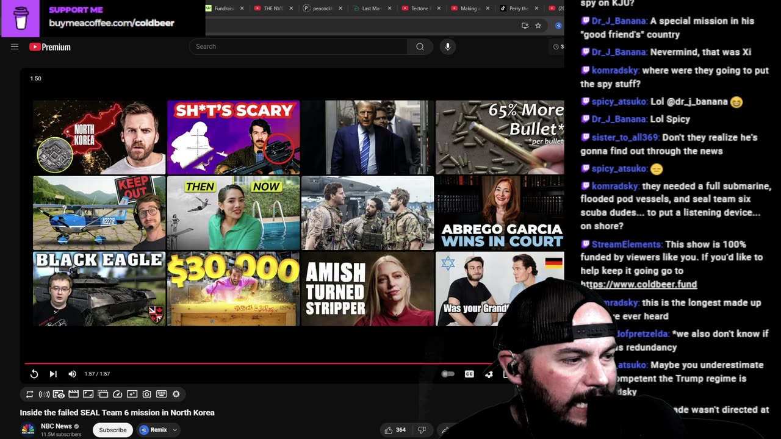This screenshot has height=439, width=781.
Task: Open the soldiers with helicopter thumbnail
Action: tap(367, 213)
